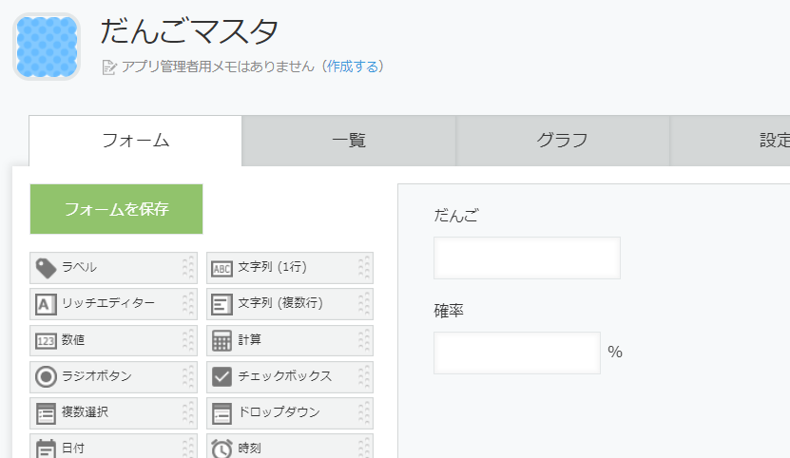Click the 日付 field label
Screen dimensions: 790x458
click(x=73, y=448)
